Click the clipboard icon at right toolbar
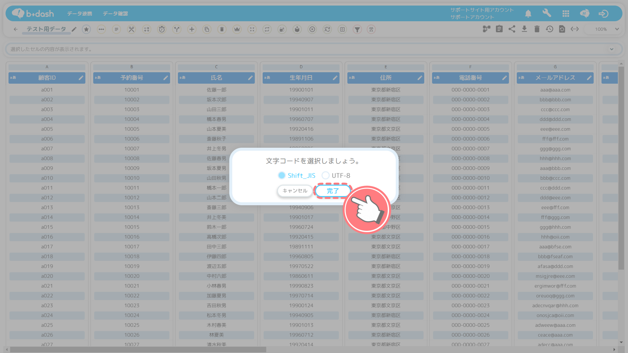The width and height of the screenshot is (628, 353). point(499,29)
